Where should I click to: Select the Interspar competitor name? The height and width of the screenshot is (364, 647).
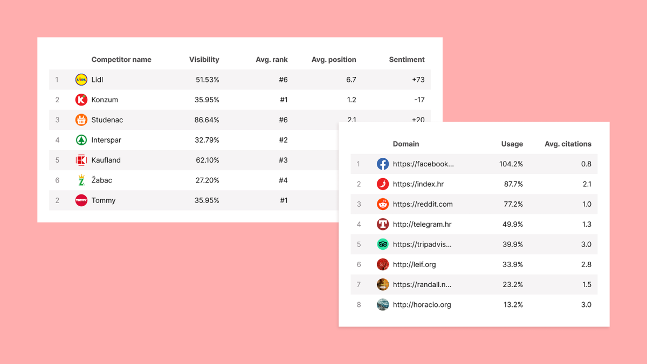point(106,140)
